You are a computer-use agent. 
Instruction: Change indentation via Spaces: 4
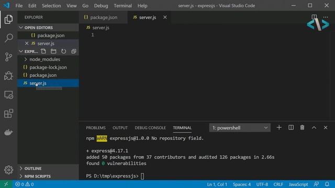click(x=242, y=184)
